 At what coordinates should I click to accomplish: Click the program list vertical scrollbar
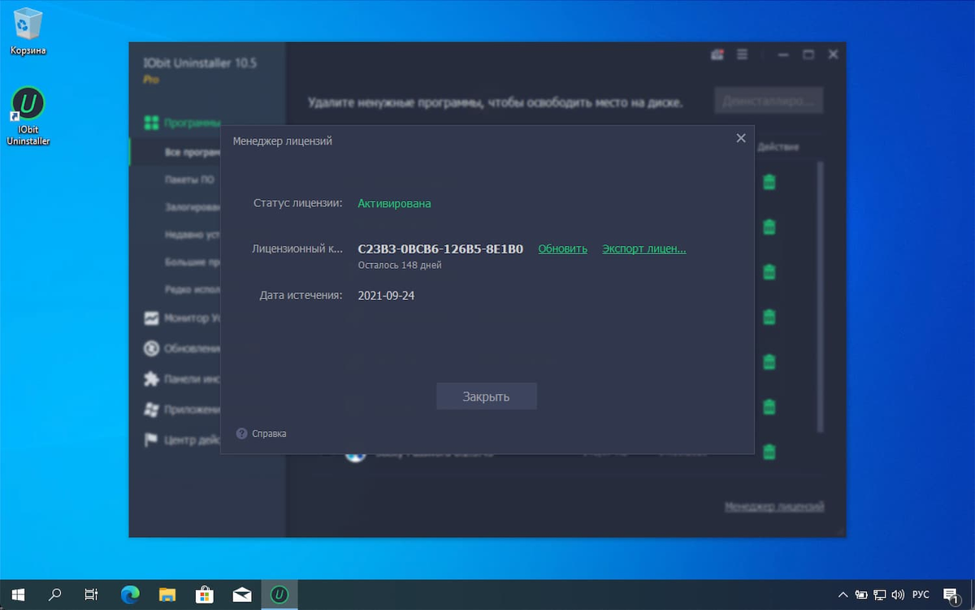point(821,296)
